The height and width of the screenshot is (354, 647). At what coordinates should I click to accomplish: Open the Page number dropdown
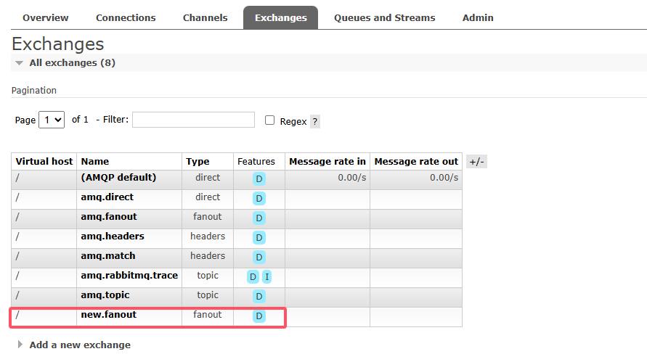point(52,120)
